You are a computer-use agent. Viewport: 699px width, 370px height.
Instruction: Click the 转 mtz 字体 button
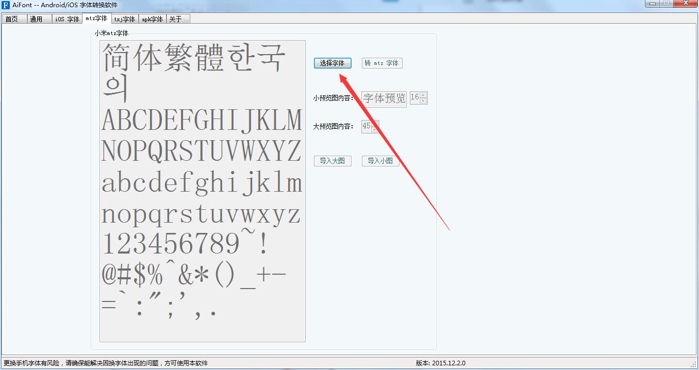[382, 63]
